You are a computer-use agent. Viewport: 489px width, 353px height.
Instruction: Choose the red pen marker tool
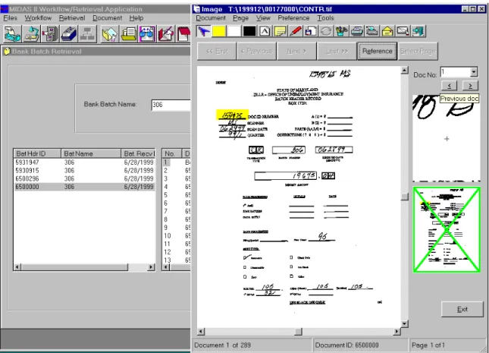[295, 31]
